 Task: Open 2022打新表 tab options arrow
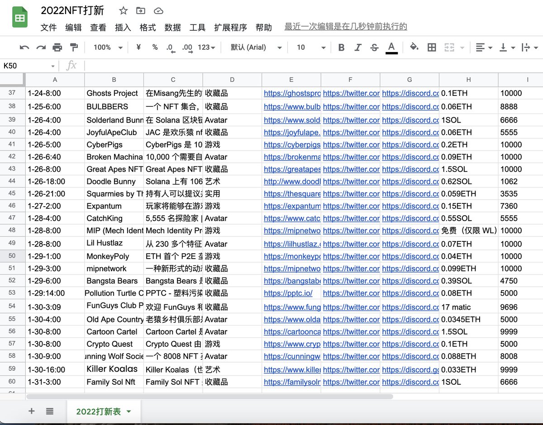129,411
